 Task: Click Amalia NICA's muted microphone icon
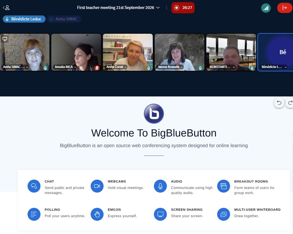pos(97,68)
